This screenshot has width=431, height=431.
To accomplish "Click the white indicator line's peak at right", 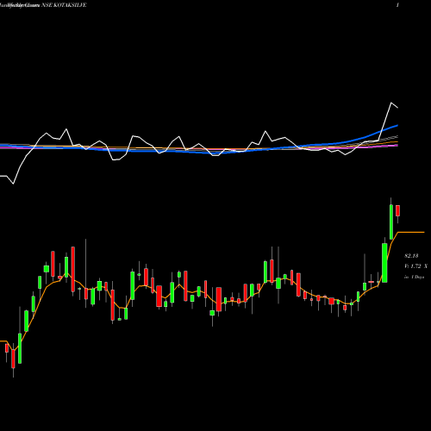I will pyautogui.click(x=391, y=103).
